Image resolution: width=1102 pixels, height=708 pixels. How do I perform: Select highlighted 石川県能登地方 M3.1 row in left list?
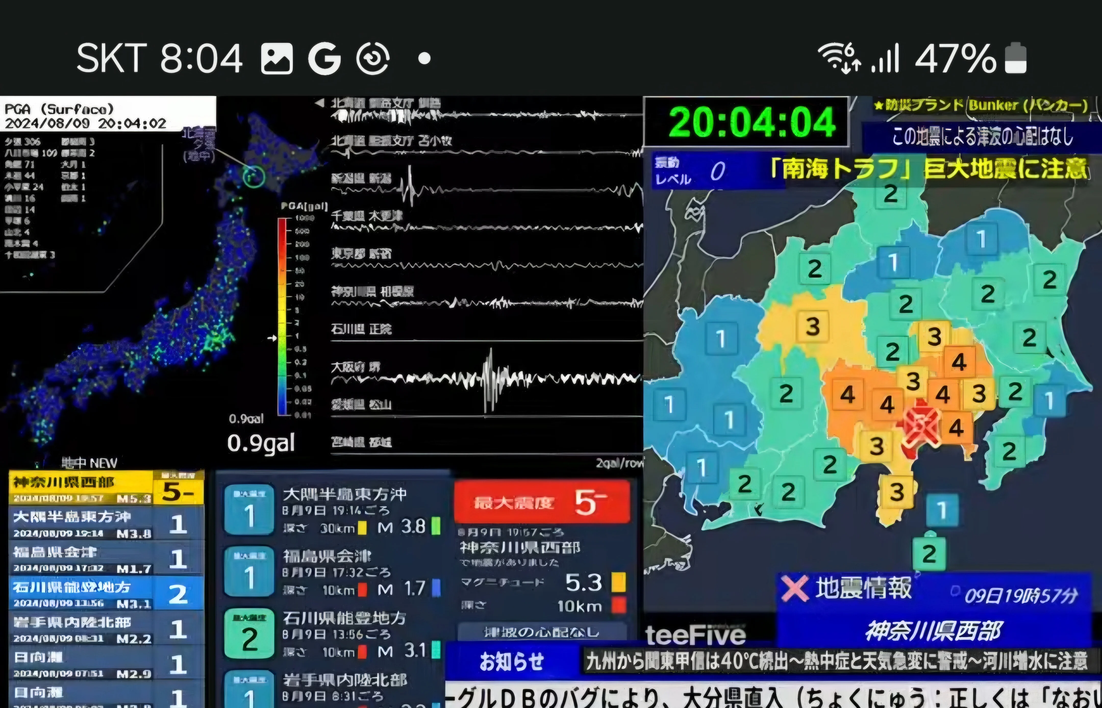[106, 594]
